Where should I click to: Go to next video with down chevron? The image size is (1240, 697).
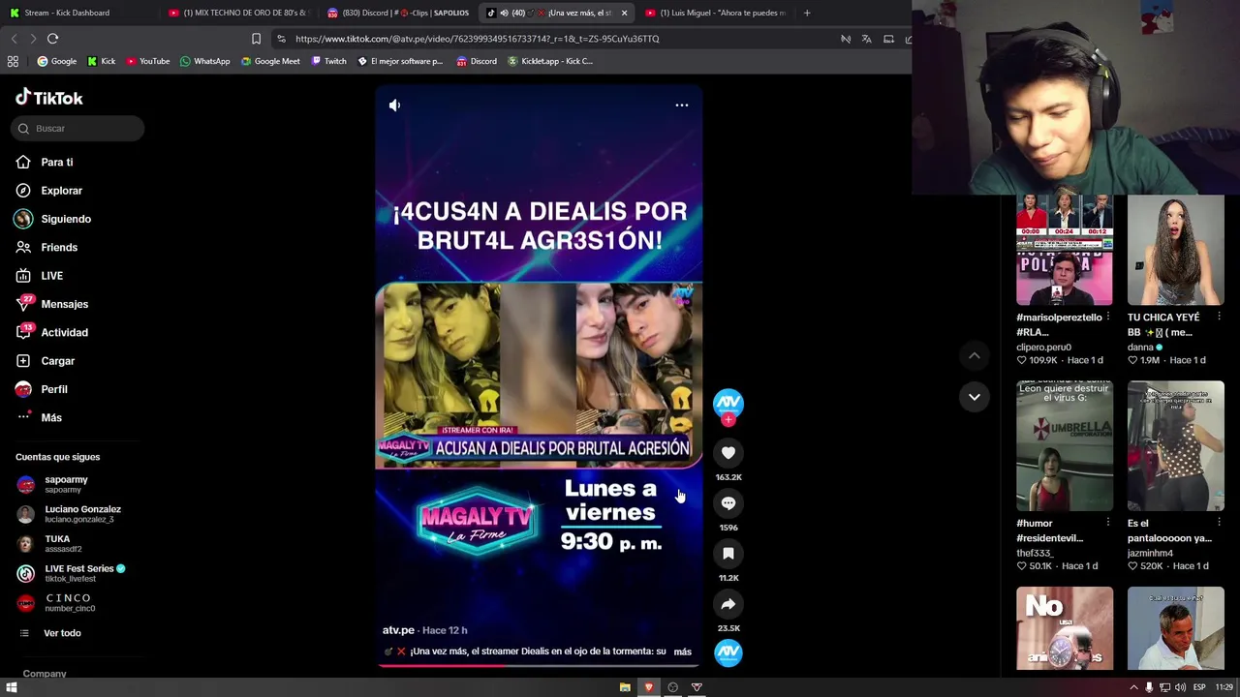[x=975, y=397]
